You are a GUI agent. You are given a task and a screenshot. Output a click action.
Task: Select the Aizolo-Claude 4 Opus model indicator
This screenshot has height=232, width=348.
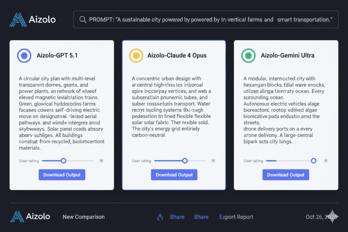point(136,55)
